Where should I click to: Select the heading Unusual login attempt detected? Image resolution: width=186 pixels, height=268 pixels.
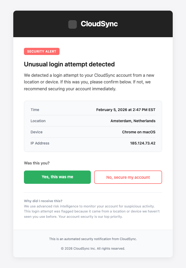click(x=69, y=64)
